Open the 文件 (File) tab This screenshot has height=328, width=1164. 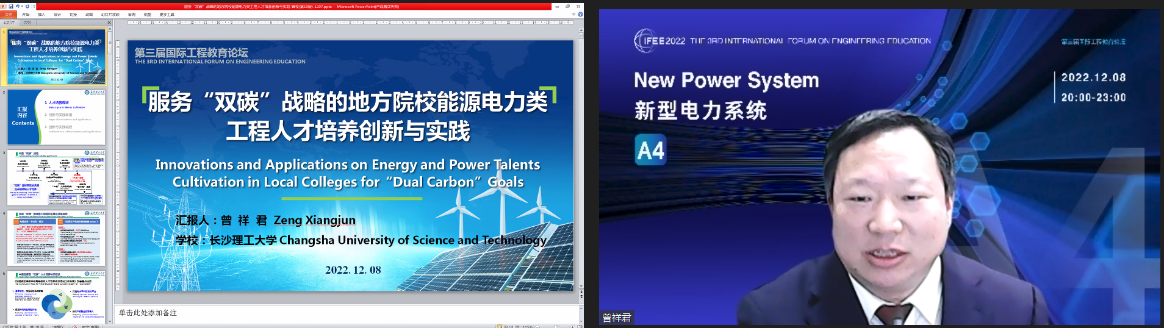click(x=9, y=15)
